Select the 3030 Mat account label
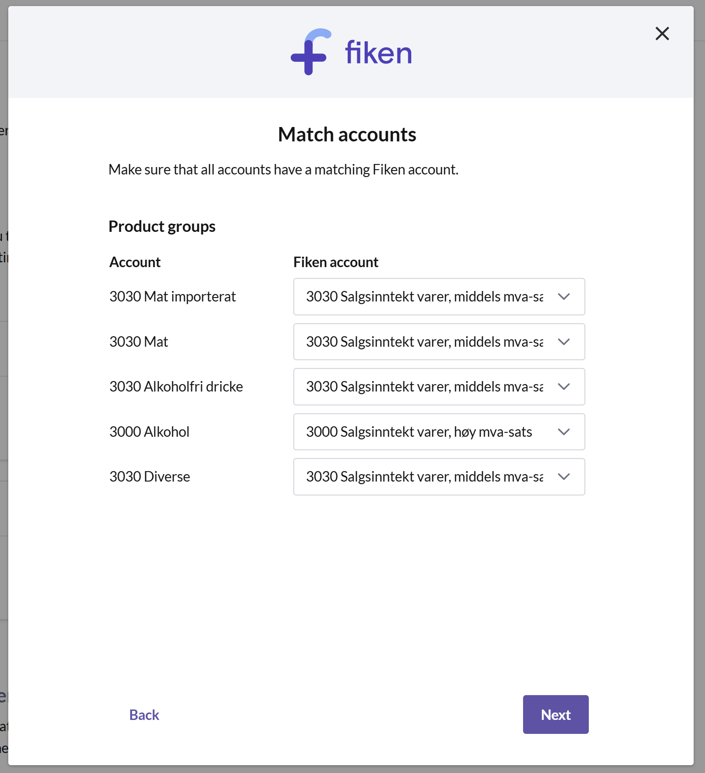The image size is (705, 773). point(138,342)
